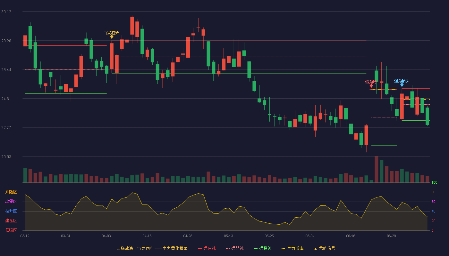Click the 飞龙在天 label text

click(112, 33)
